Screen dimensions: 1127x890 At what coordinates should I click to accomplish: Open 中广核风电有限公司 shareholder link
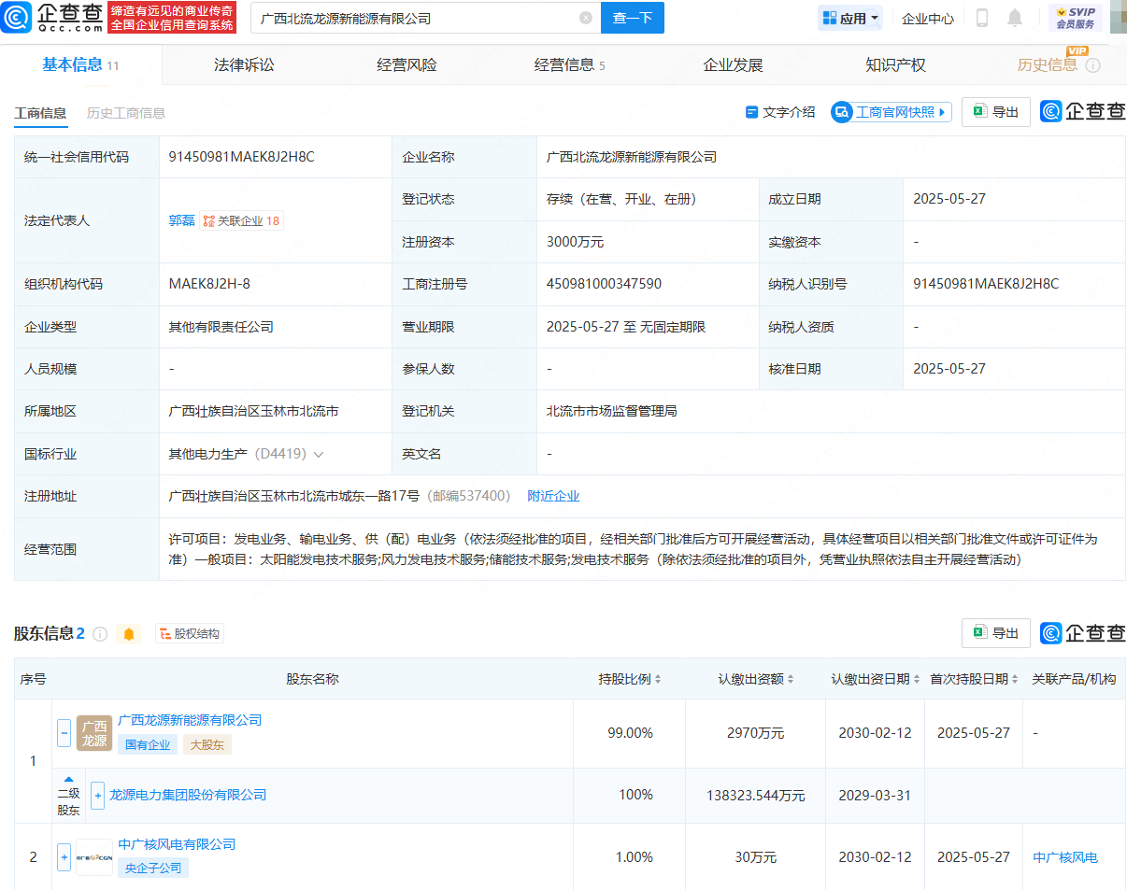(177, 844)
